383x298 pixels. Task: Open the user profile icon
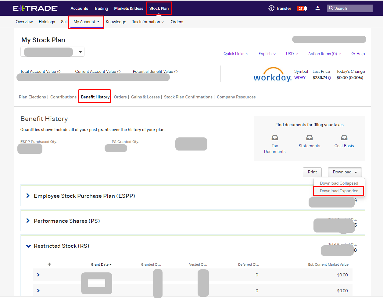[x=317, y=8]
